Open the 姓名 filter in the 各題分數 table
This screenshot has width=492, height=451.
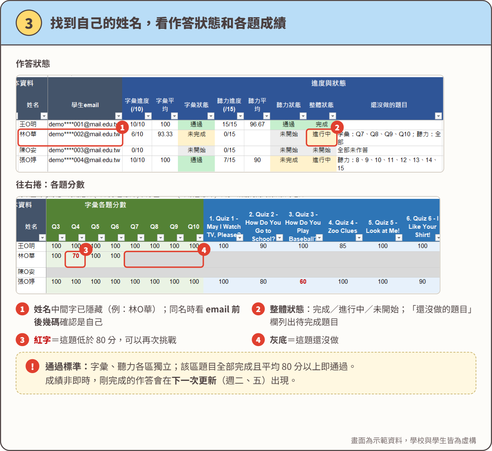pos(42,238)
